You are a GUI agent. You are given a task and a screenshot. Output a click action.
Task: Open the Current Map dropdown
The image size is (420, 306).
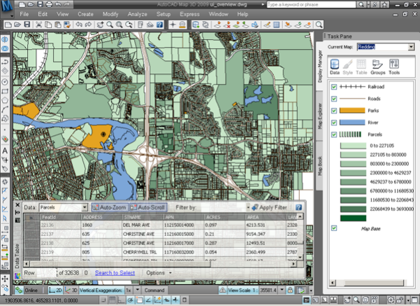point(411,47)
